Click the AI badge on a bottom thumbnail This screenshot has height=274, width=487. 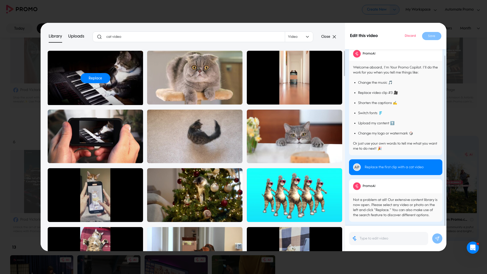(x=65, y=260)
